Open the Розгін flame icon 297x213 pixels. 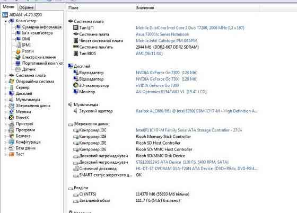coord(19,51)
